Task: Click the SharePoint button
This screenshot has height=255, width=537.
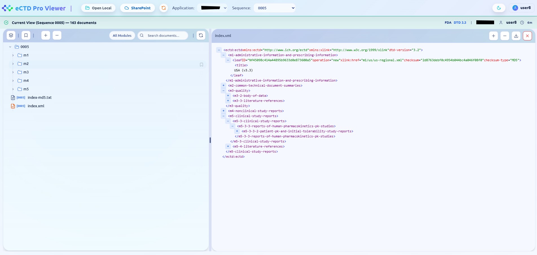Action: click(x=138, y=8)
